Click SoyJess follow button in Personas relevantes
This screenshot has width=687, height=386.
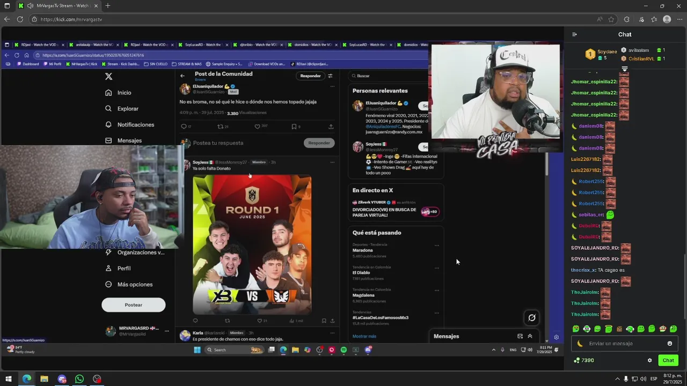[x=425, y=146]
